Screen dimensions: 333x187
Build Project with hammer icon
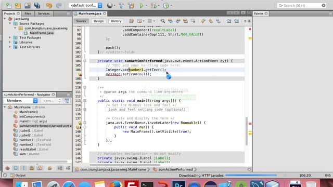[x=121, y=6]
